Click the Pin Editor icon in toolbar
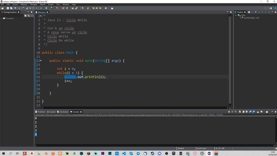 click(112, 8)
